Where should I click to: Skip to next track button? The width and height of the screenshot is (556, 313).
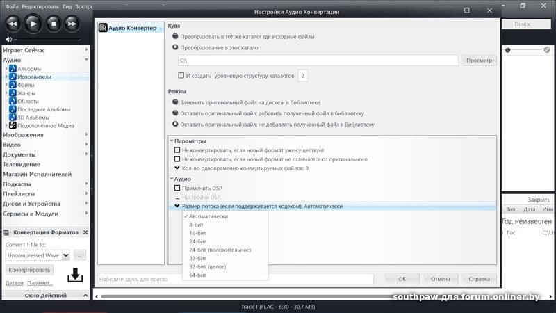tap(72, 24)
